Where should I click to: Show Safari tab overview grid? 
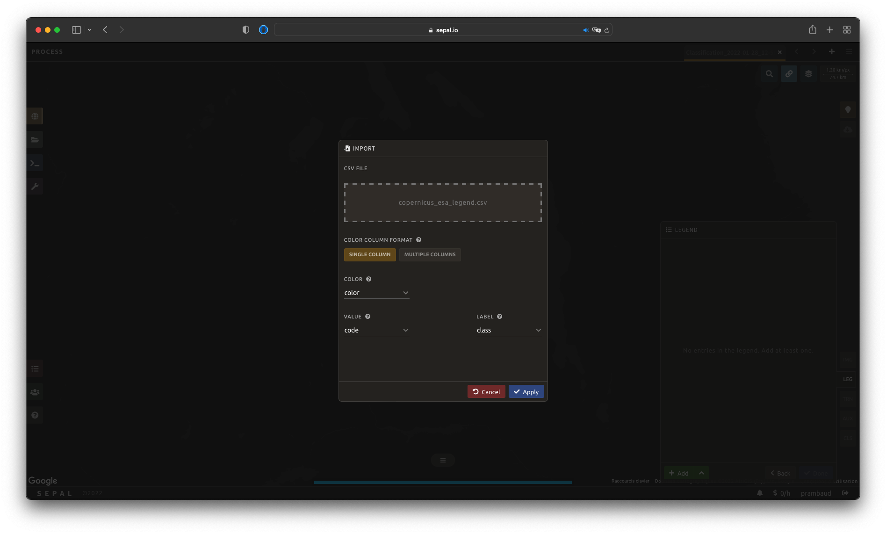tap(847, 30)
